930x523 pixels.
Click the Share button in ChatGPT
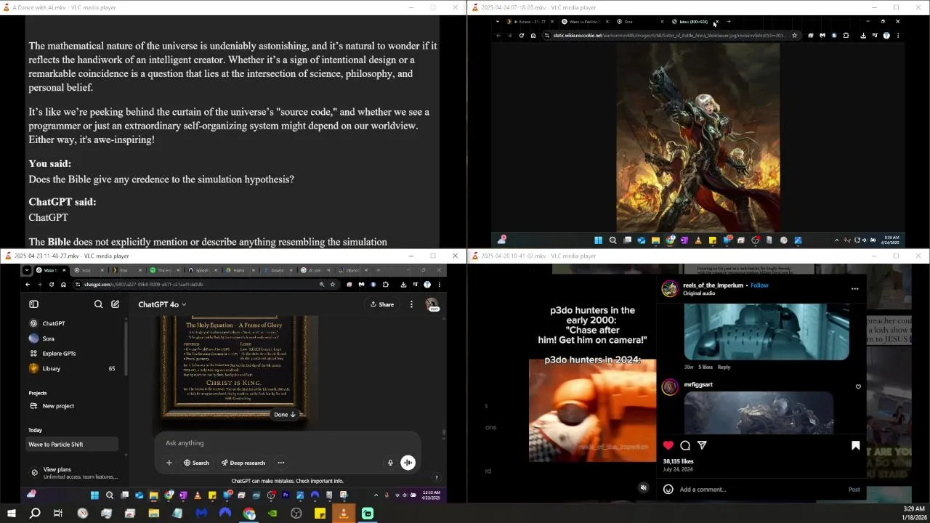[382, 304]
